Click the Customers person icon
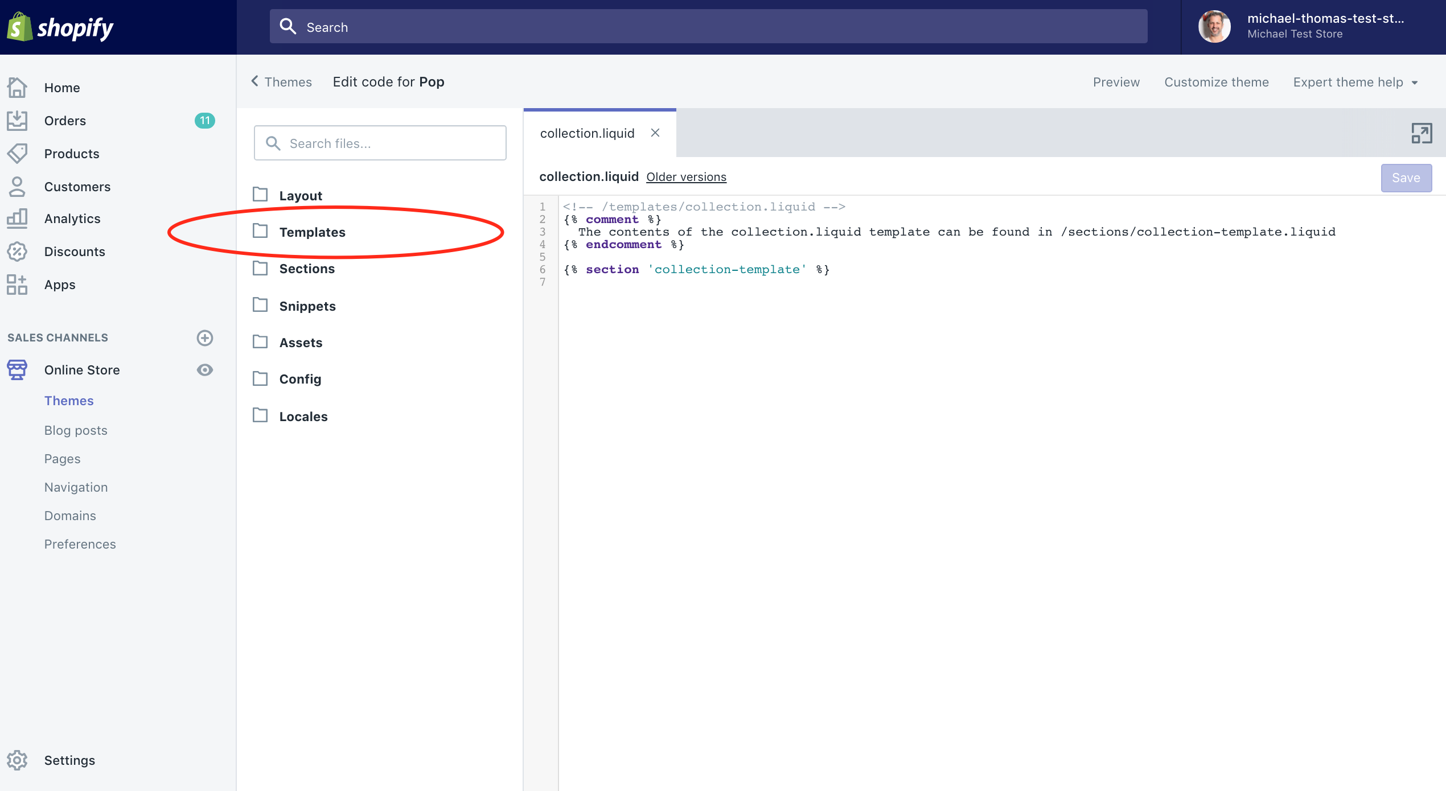The width and height of the screenshot is (1446, 791). click(x=17, y=187)
